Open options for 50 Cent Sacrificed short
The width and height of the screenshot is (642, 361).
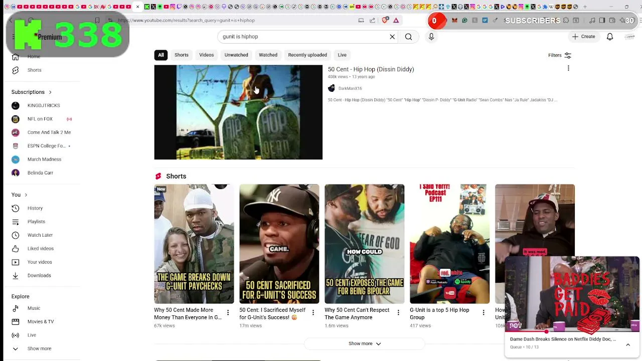(x=313, y=313)
